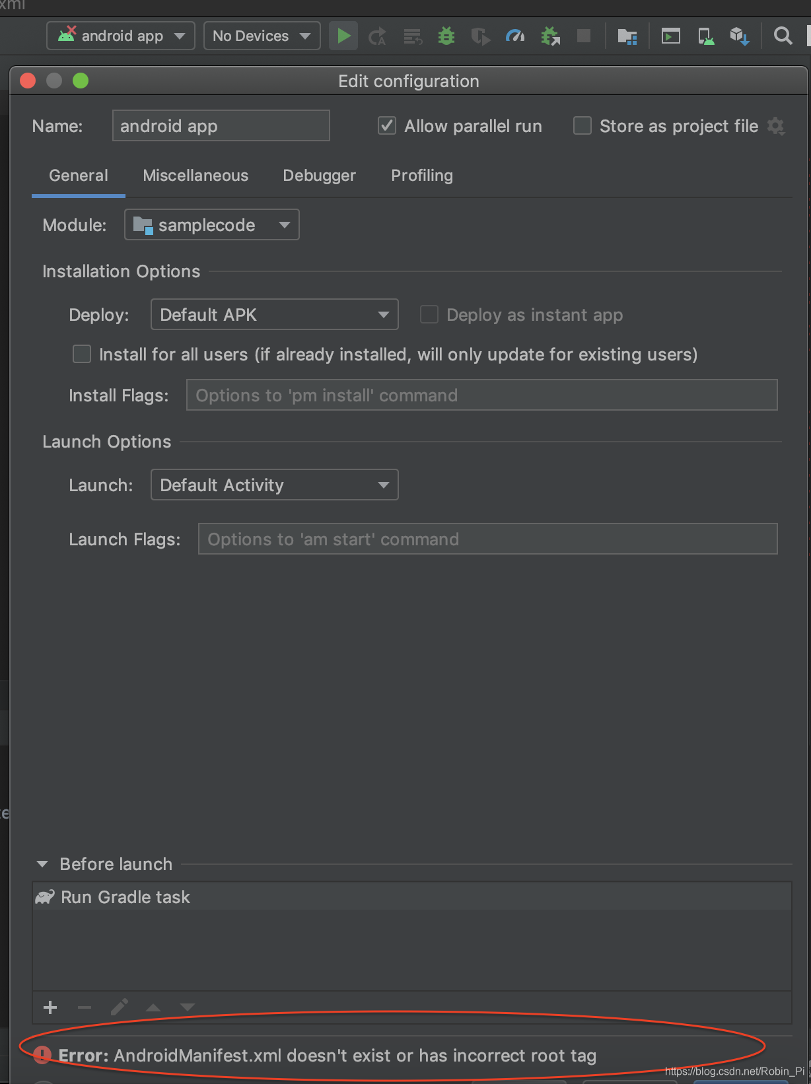Image resolution: width=811 pixels, height=1084 pixels.
Task: Move before-launch task up arrow
Action: [153, 1007]
